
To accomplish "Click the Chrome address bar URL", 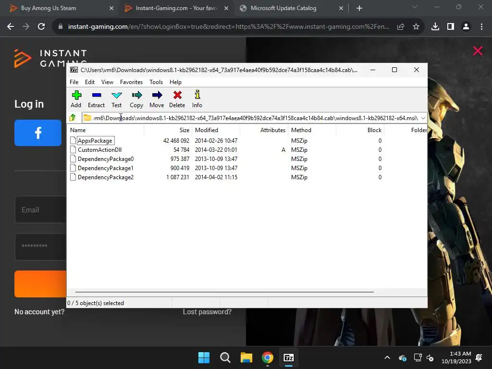I will pos(228,27).
